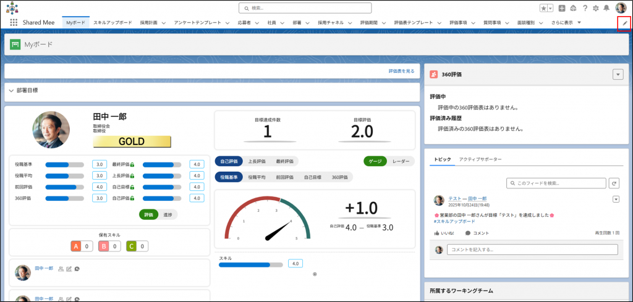The image size is (633, 302).
Task: Expand the 部署目標 section
Action: (x=12, y=90)
